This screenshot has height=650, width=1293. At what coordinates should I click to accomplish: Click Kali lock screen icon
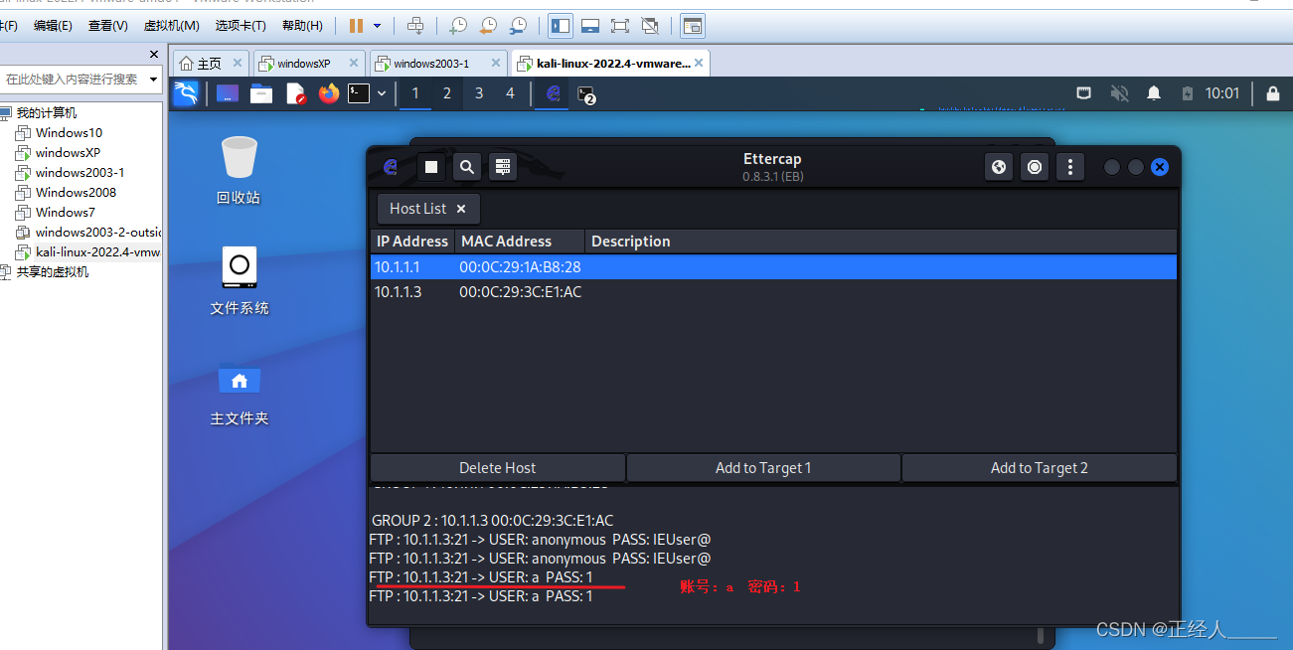point(1272,93)
